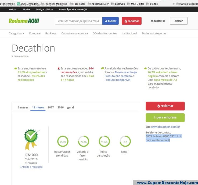198x185 pixels.
Task: Click the Decathlon company heading
Action: tap(33, 48)
